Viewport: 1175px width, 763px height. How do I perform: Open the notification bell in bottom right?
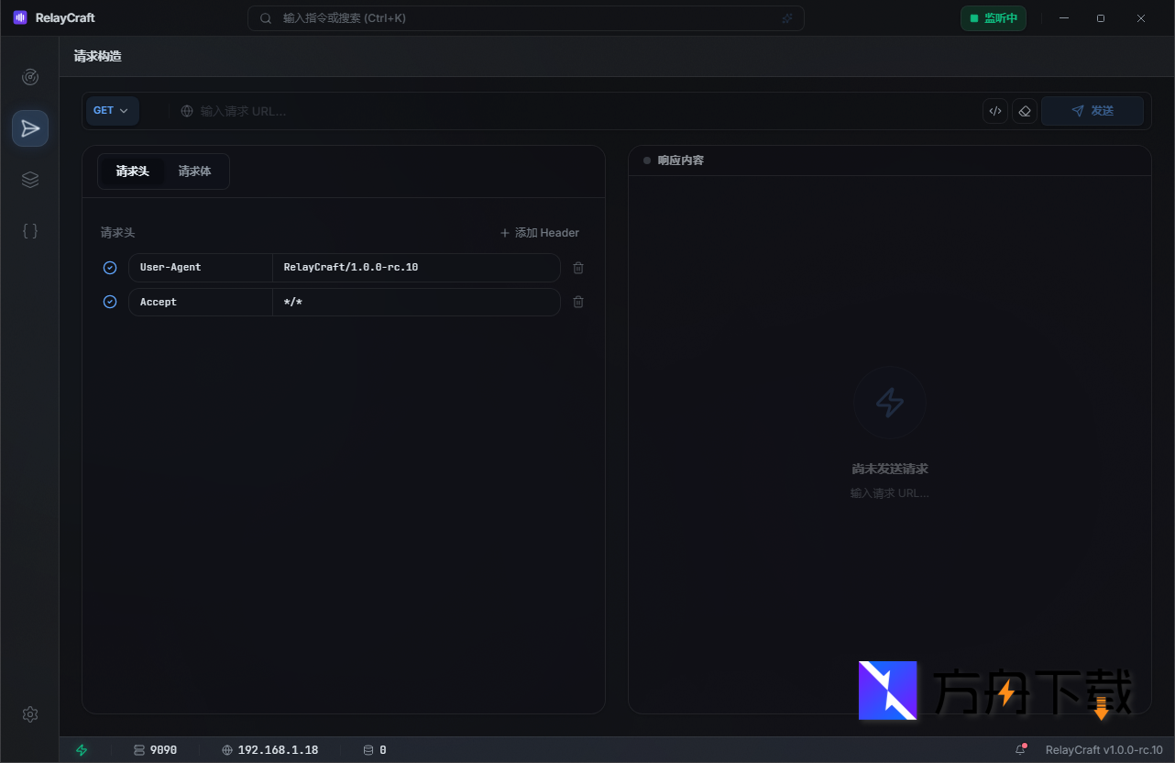1020,749
